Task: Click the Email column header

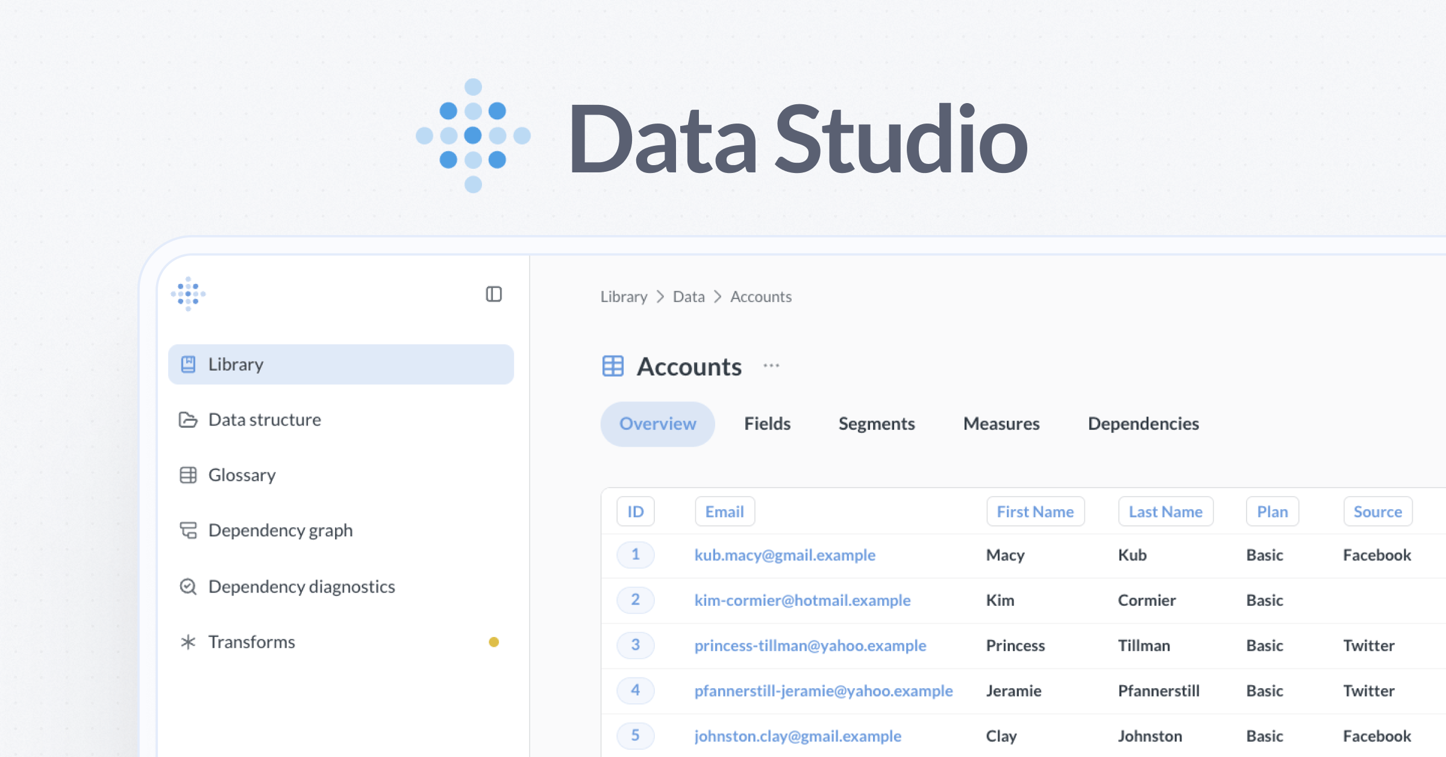Action: (x=724, y=512)
